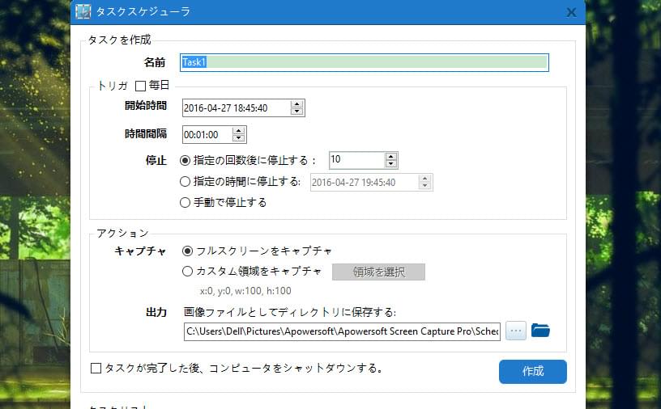The height and width of the screenshot is (409, 661).
Task: Select 指定の回数後に停止する radio option
Action: tap(185, 160)
